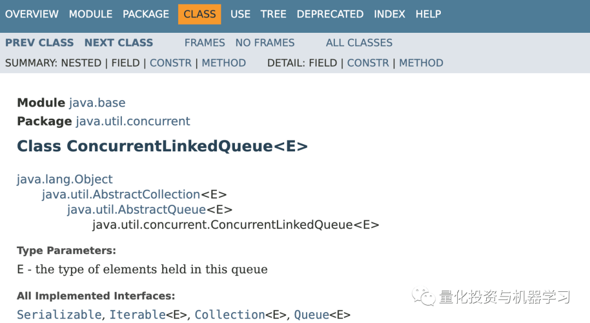Go to PREV CLASS
This screenshot has width=590, height=323.
pyautogui.click(x=39, y=43)
